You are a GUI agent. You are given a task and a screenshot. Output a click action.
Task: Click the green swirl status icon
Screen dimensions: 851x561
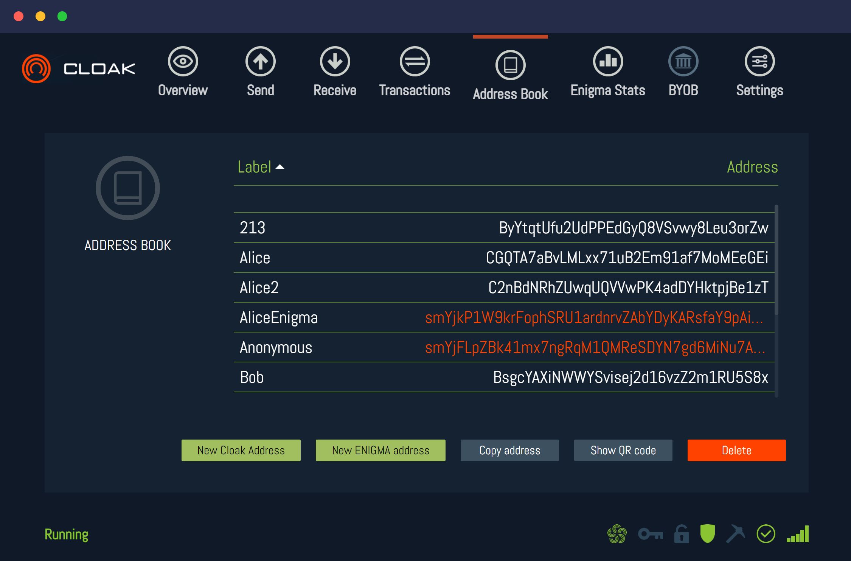tap(617, 534)
